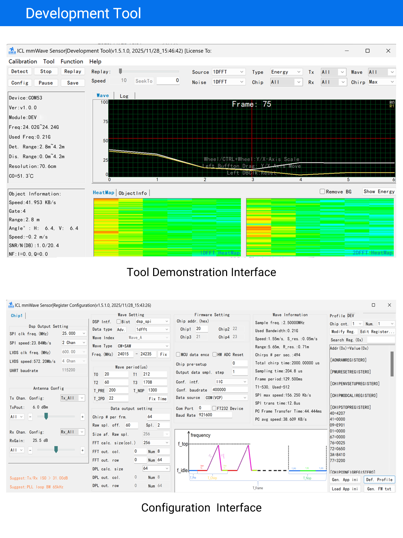Click the Def. Profile button

coord(379,479)
